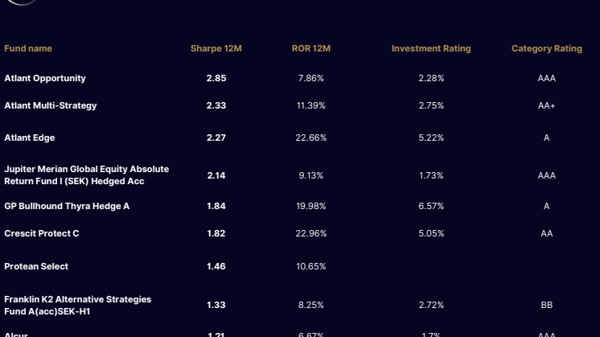Open Franklin K2 Alternative Strategies fund
The image size is (600, 337).
(x=77, y=305)
